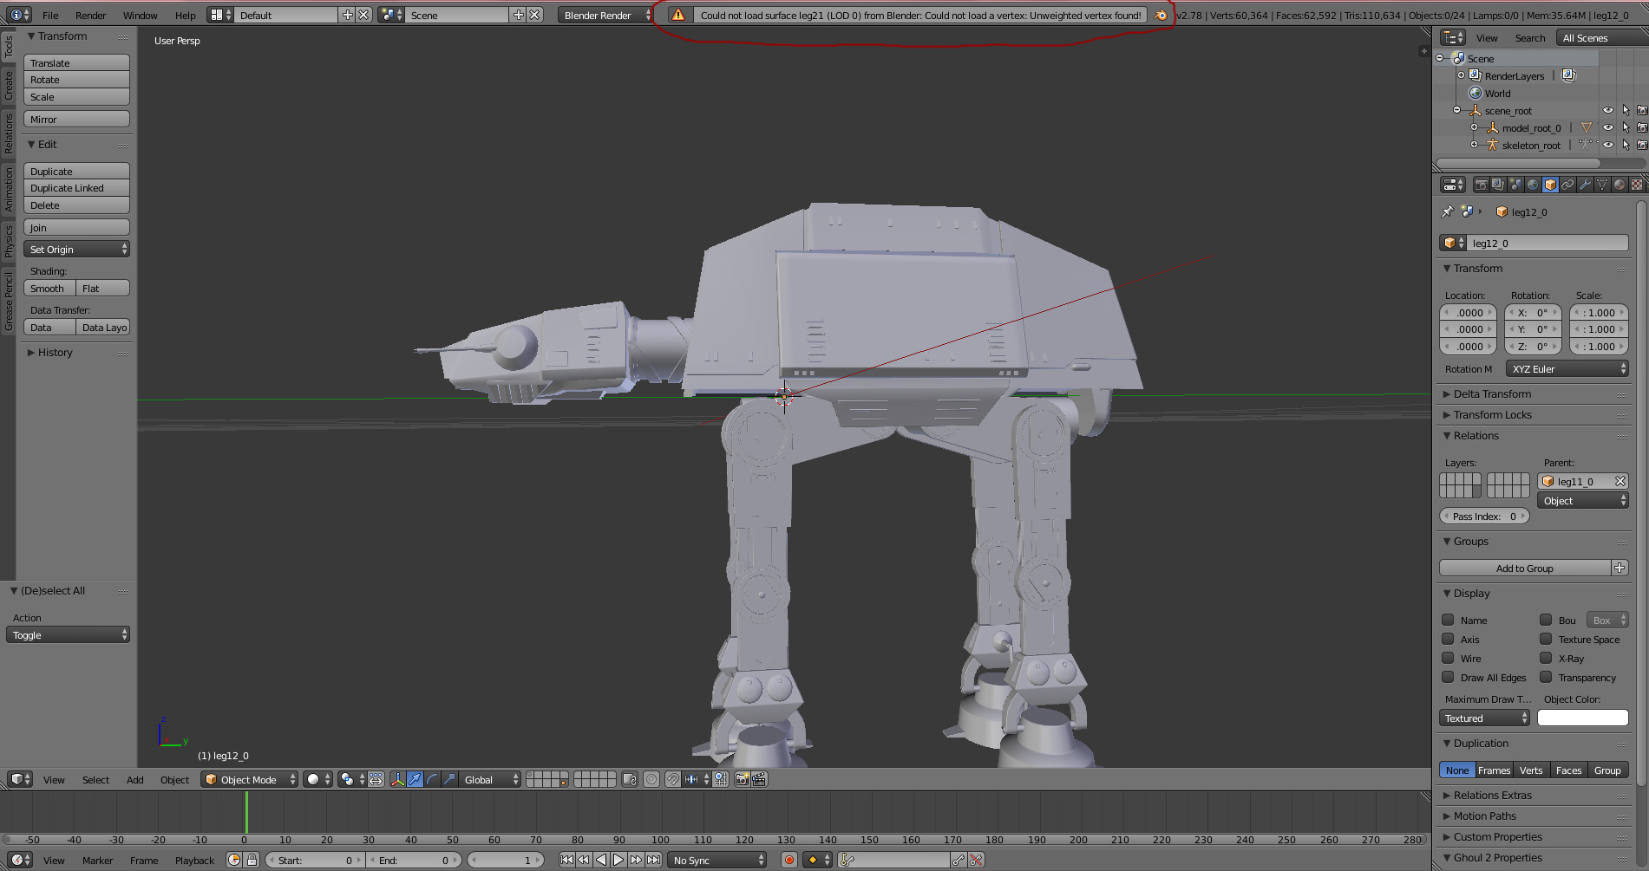Open the Object Mode dropdown
Image resolution: width=1649 pixels, height=871 pixels.
(250, 779)
